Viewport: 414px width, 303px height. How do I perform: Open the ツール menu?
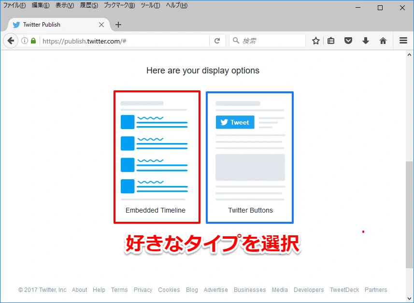[x=150, y=5]
